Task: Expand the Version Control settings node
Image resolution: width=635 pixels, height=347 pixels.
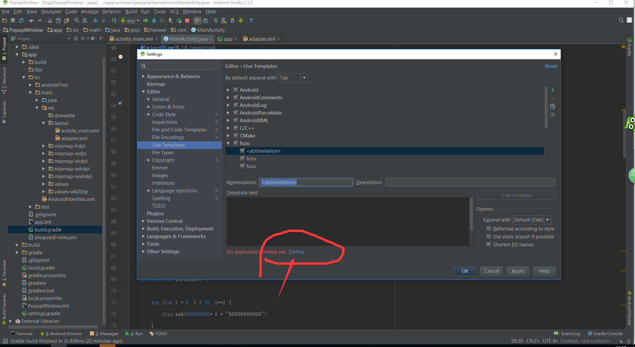Action: click(143, 221)
